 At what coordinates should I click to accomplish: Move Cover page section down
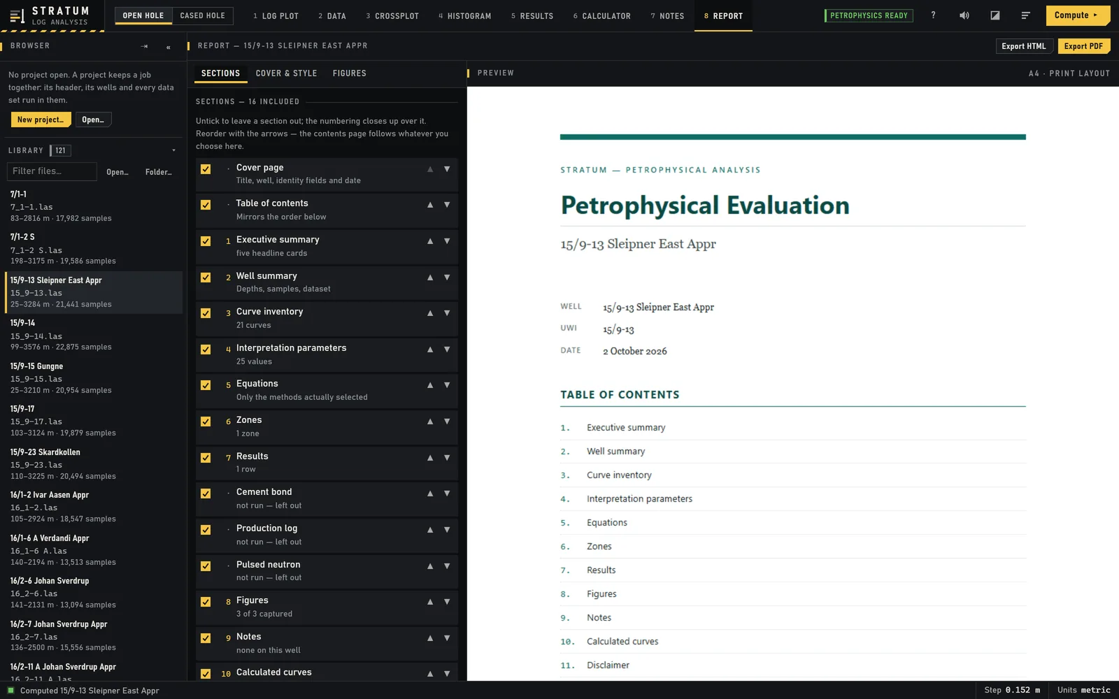pyautogui.click(x=447, y=169)
